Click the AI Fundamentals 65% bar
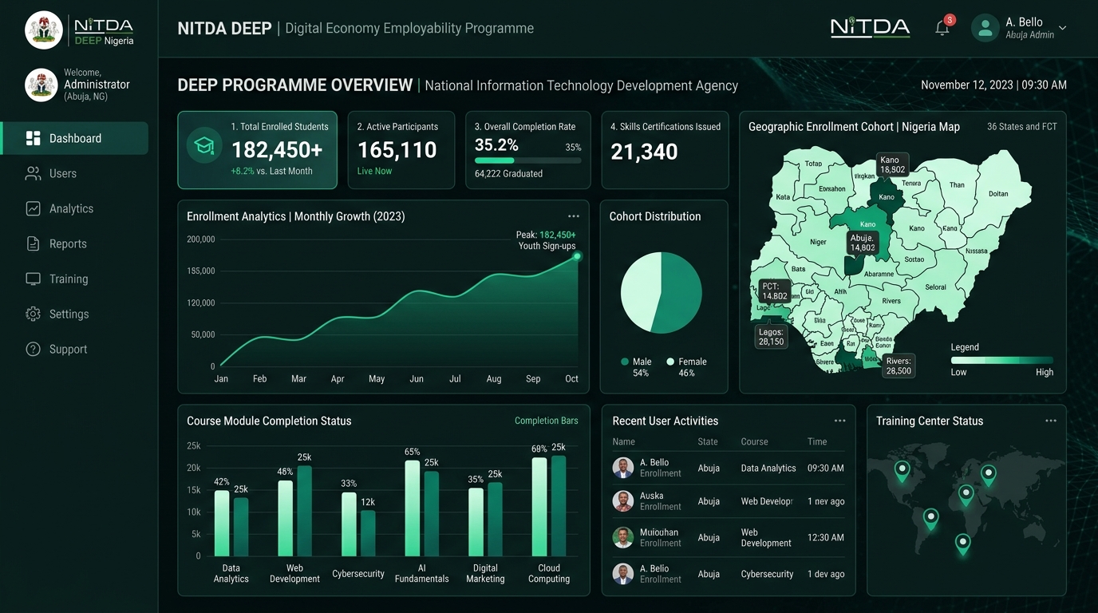The width and height of the screenshot is (1098, 613). (413, 508)
